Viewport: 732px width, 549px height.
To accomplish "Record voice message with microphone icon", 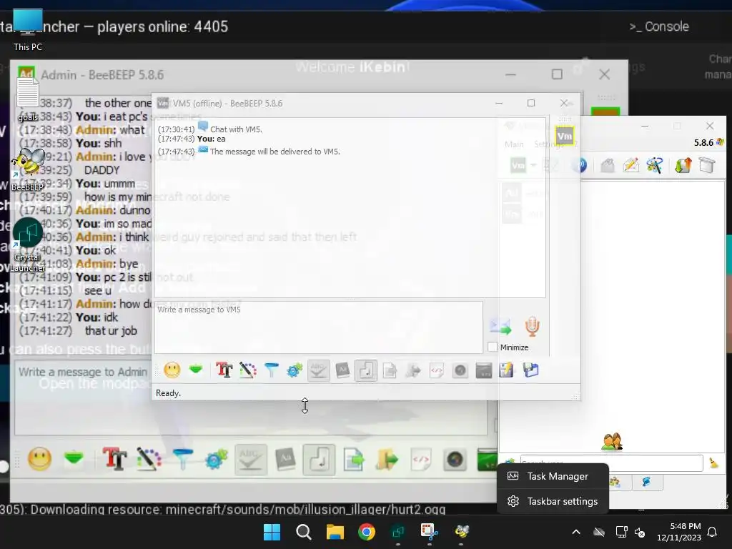I will pos(532,326).
